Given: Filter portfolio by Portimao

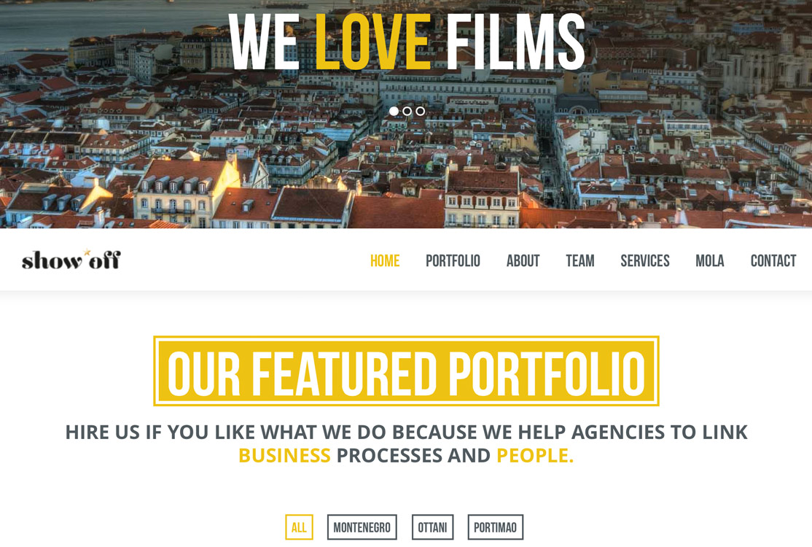Looking at the screenshot, I should pos(495,527).
